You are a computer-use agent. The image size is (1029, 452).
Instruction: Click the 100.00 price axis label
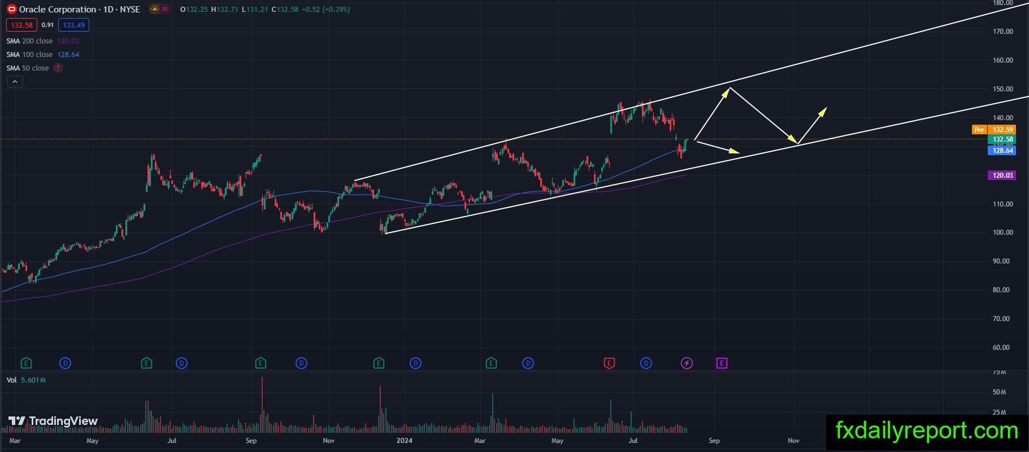click(1003, 232)
